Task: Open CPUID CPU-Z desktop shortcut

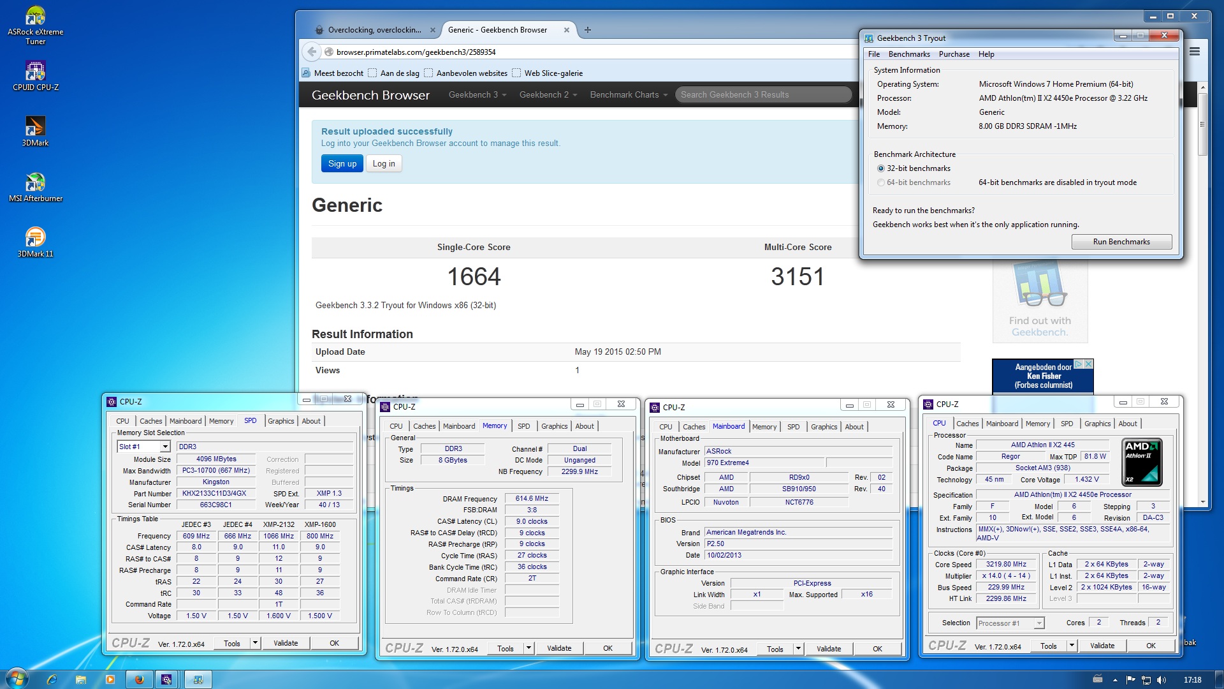Action: pyautogui.click(x=35, y=75)
